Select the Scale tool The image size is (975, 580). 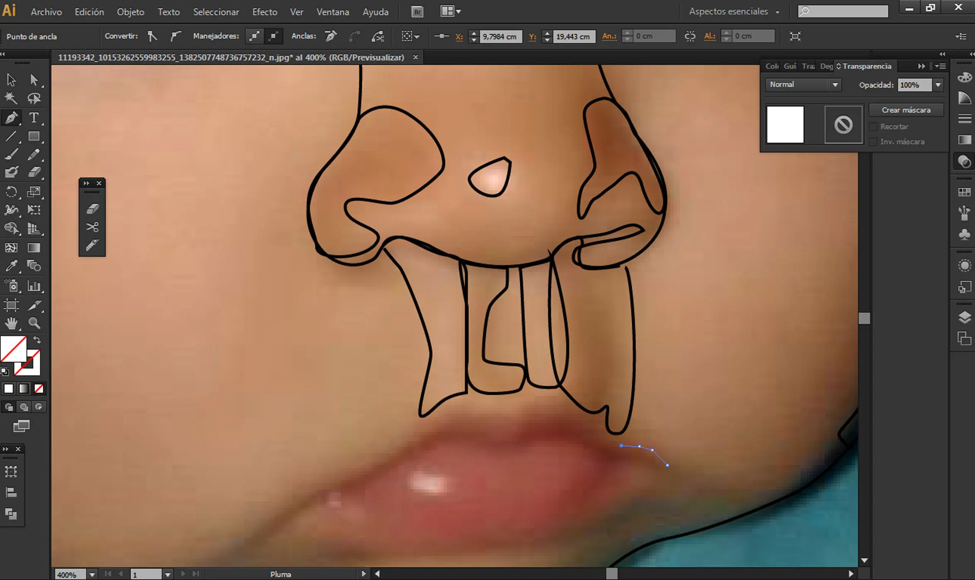[x=34, y=191]
